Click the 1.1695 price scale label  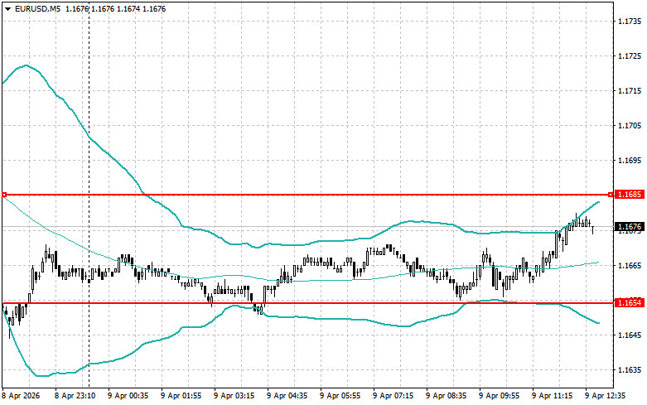(630, 161)
